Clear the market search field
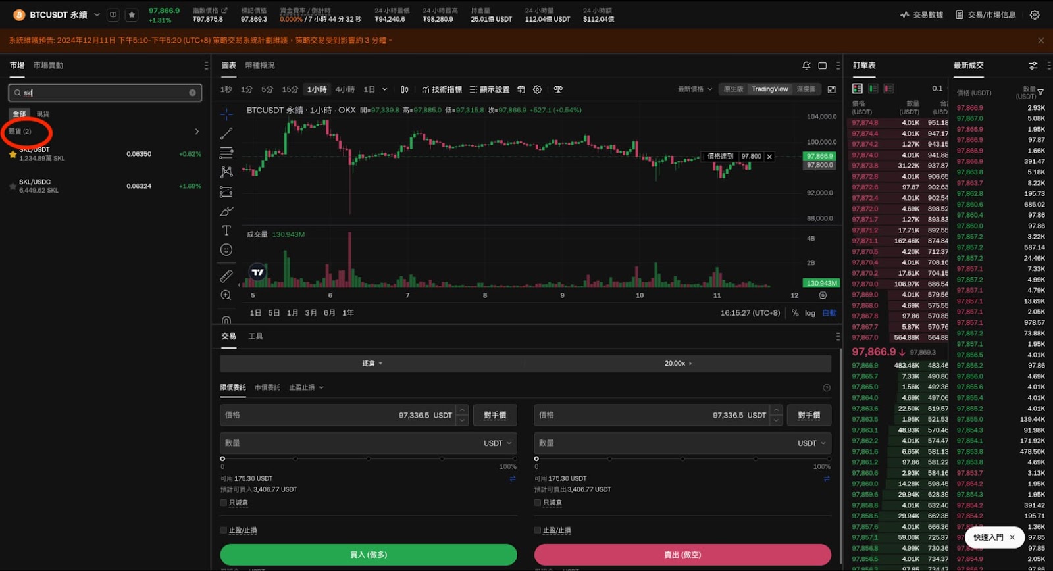Screen dimensions: 1053x571 192,93
